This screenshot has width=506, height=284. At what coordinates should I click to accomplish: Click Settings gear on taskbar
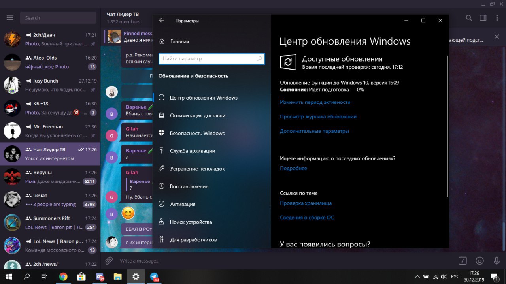pos(136,276)
